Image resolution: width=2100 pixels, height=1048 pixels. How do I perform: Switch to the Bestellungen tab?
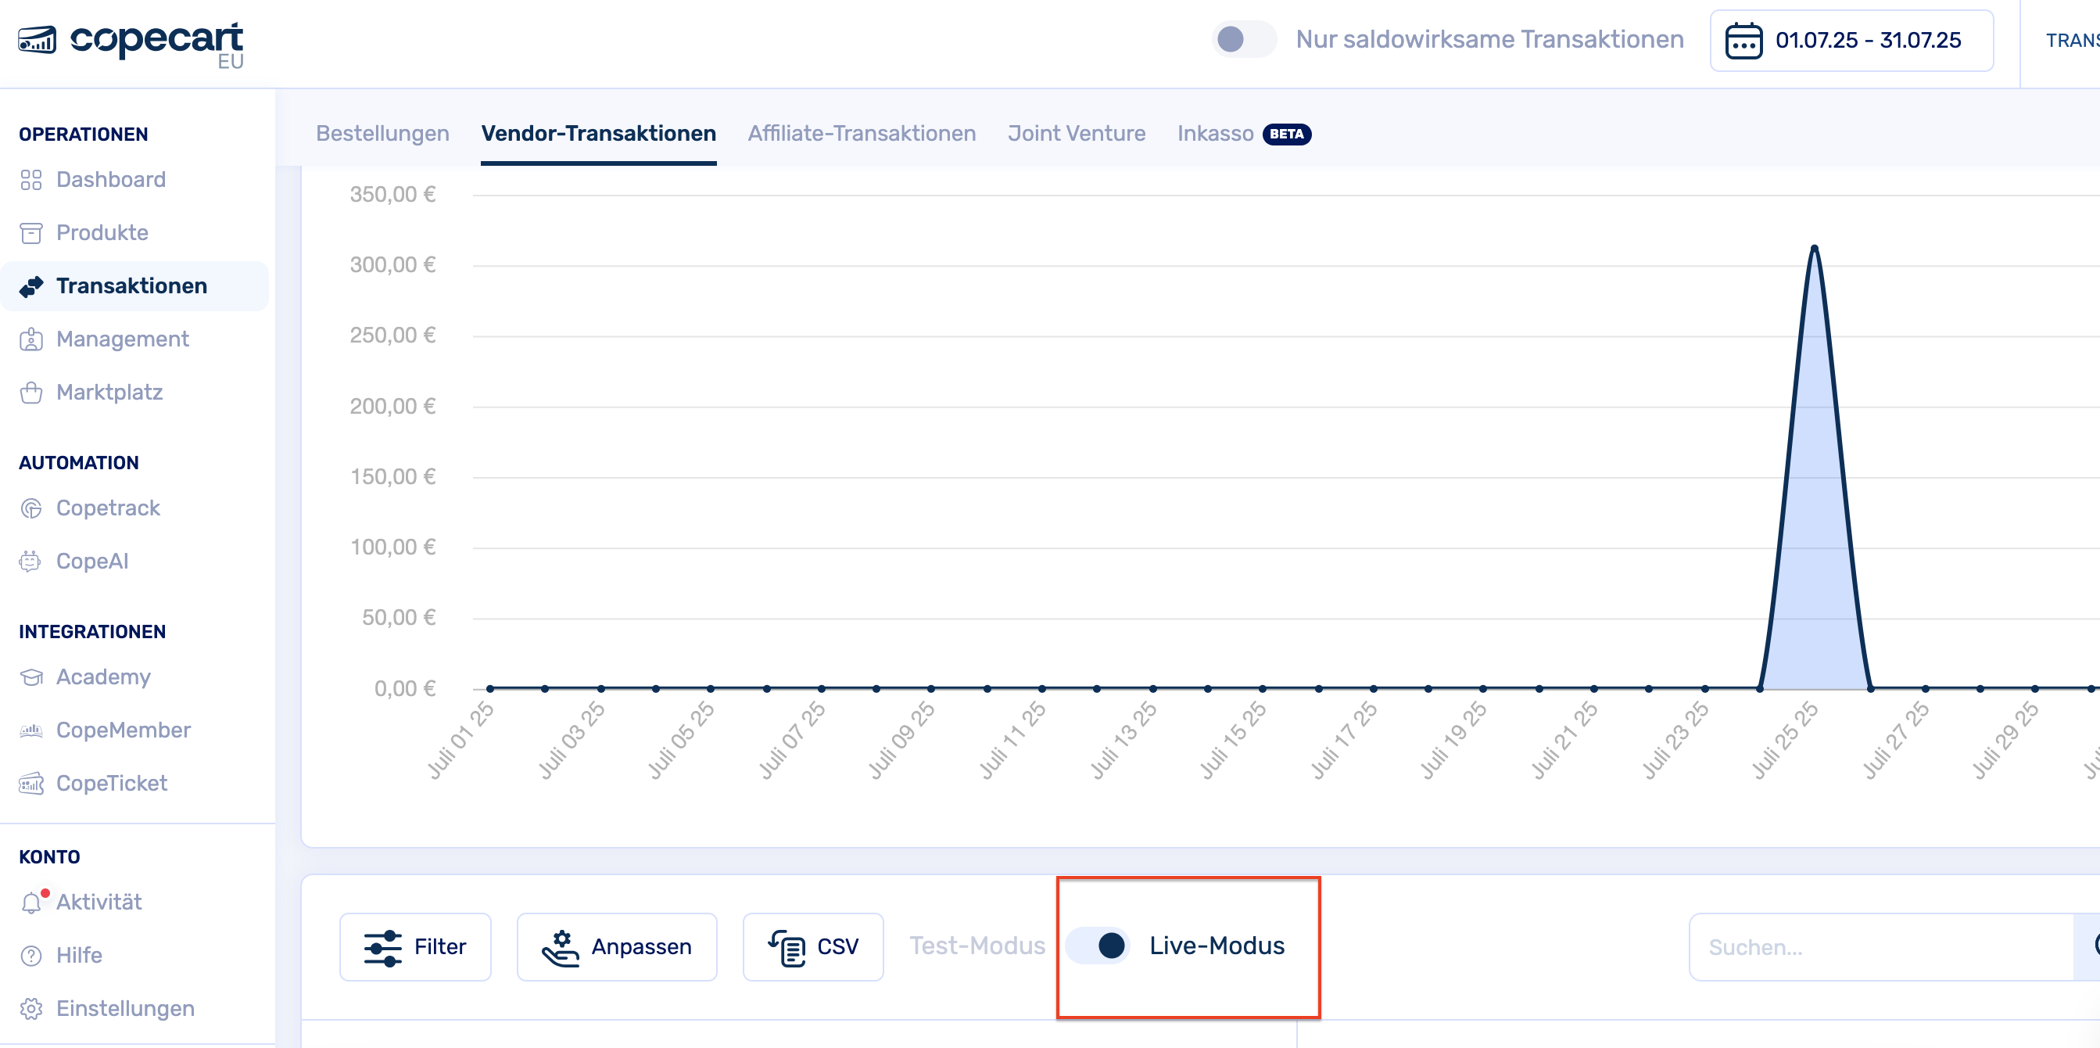[x=382, y=134]
